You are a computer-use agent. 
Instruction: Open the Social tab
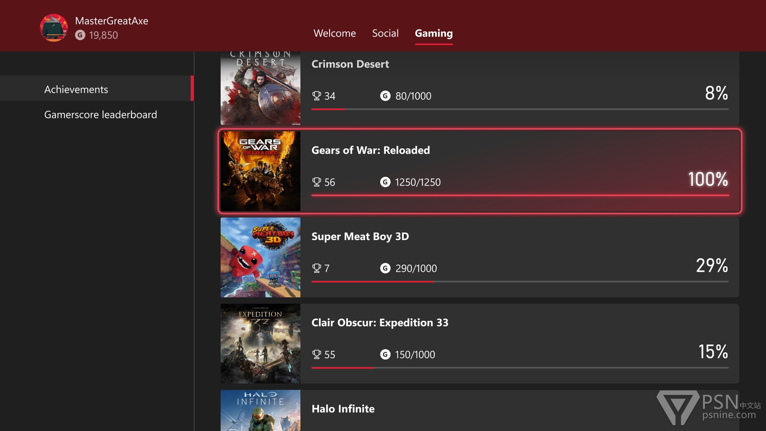tap(385, 33)
